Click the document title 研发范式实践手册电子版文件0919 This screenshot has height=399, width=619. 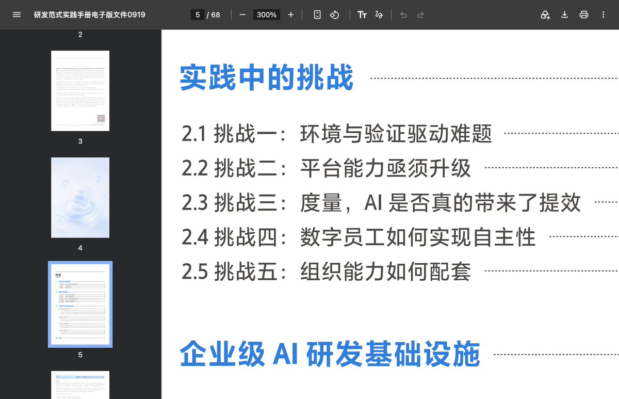(90, 14)
